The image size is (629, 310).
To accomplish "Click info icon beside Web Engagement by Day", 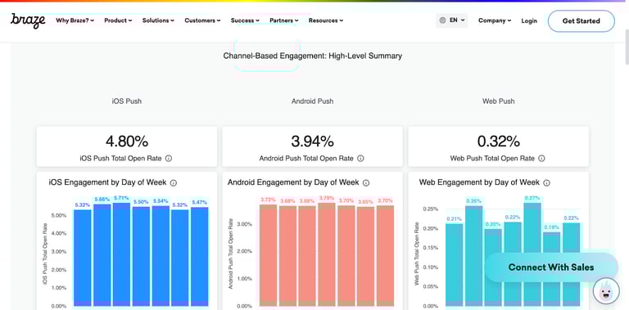I will pyautogui.click(x=546, y=183).
